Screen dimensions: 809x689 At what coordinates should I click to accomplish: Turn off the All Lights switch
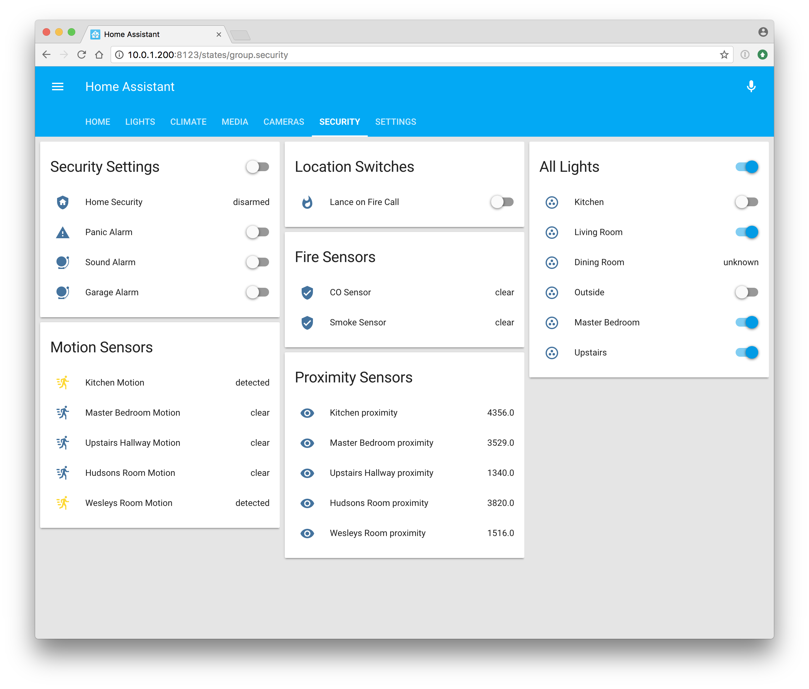point(747,167)
